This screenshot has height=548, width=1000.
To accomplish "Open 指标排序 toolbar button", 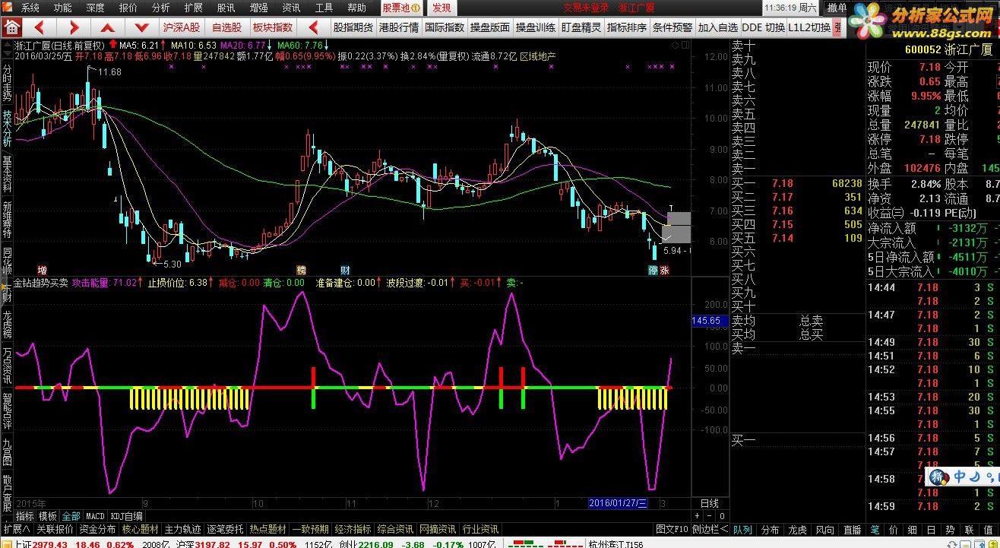I will click(627, 27).
